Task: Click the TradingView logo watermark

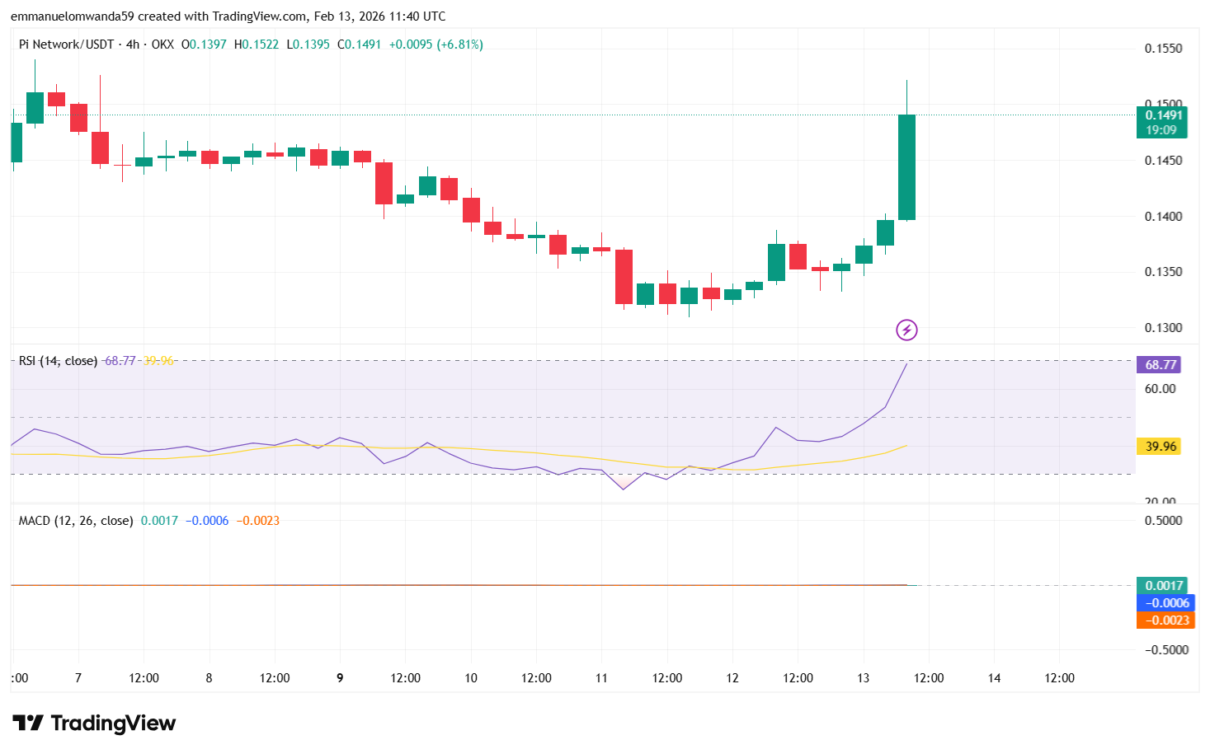Action: (x=93, y=723)
